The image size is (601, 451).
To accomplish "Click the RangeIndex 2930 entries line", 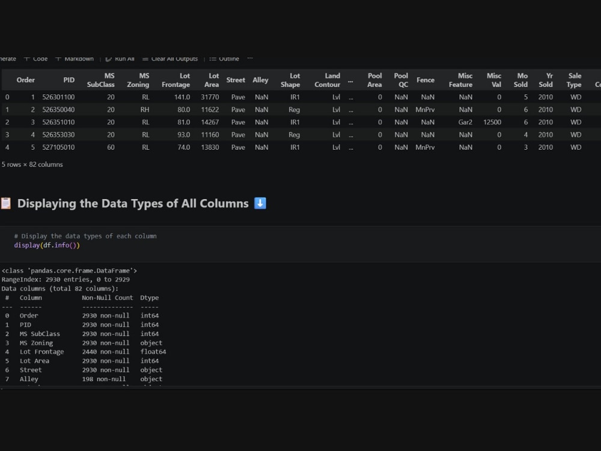I will point(66,280).
